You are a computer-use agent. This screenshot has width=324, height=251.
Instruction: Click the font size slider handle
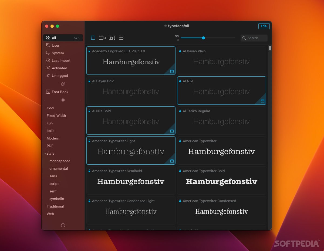point(203,38)
